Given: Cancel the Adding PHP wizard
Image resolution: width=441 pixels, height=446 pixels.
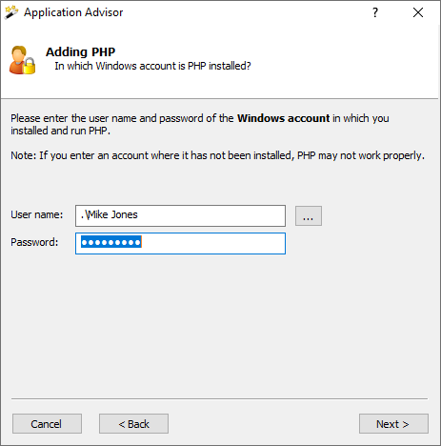Looking at the screenshot, I should pyautogui.click(x=47, y=423).
